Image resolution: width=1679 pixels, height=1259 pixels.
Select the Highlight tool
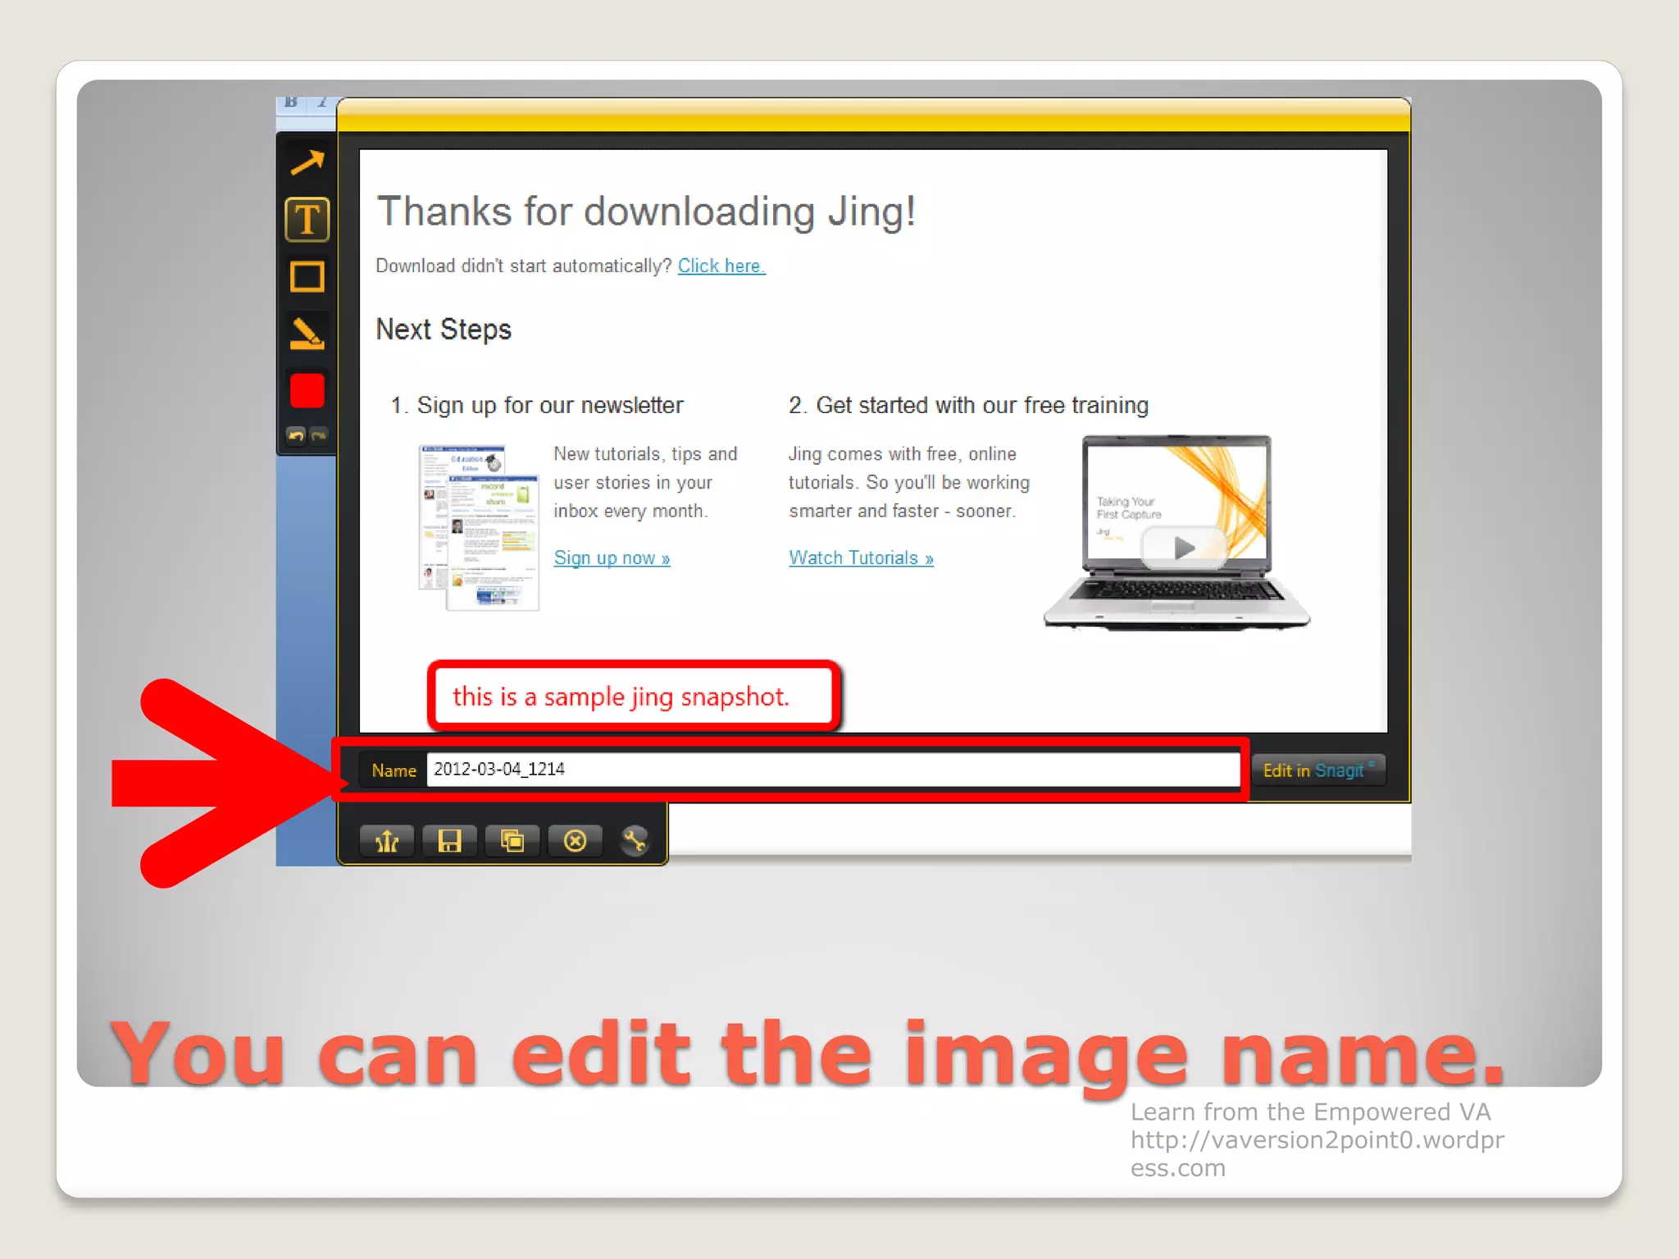[x=307, y=334]
